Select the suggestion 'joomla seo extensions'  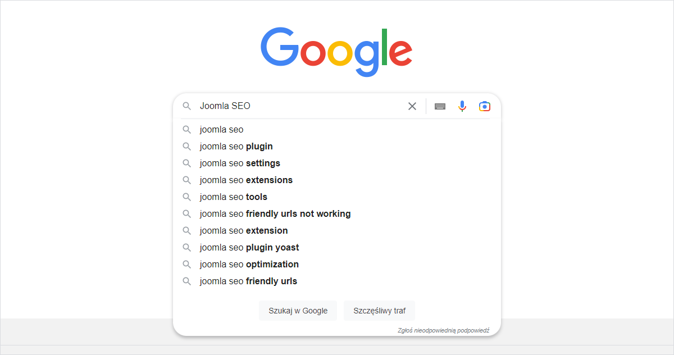click(246, 180)
